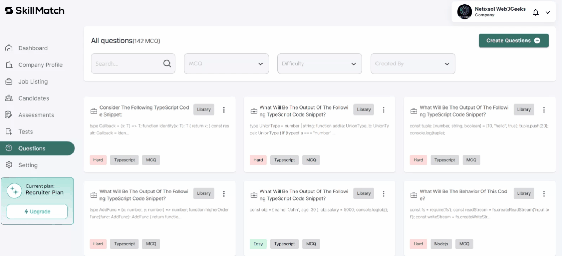Click the Nodejs tag

[441, 244]
